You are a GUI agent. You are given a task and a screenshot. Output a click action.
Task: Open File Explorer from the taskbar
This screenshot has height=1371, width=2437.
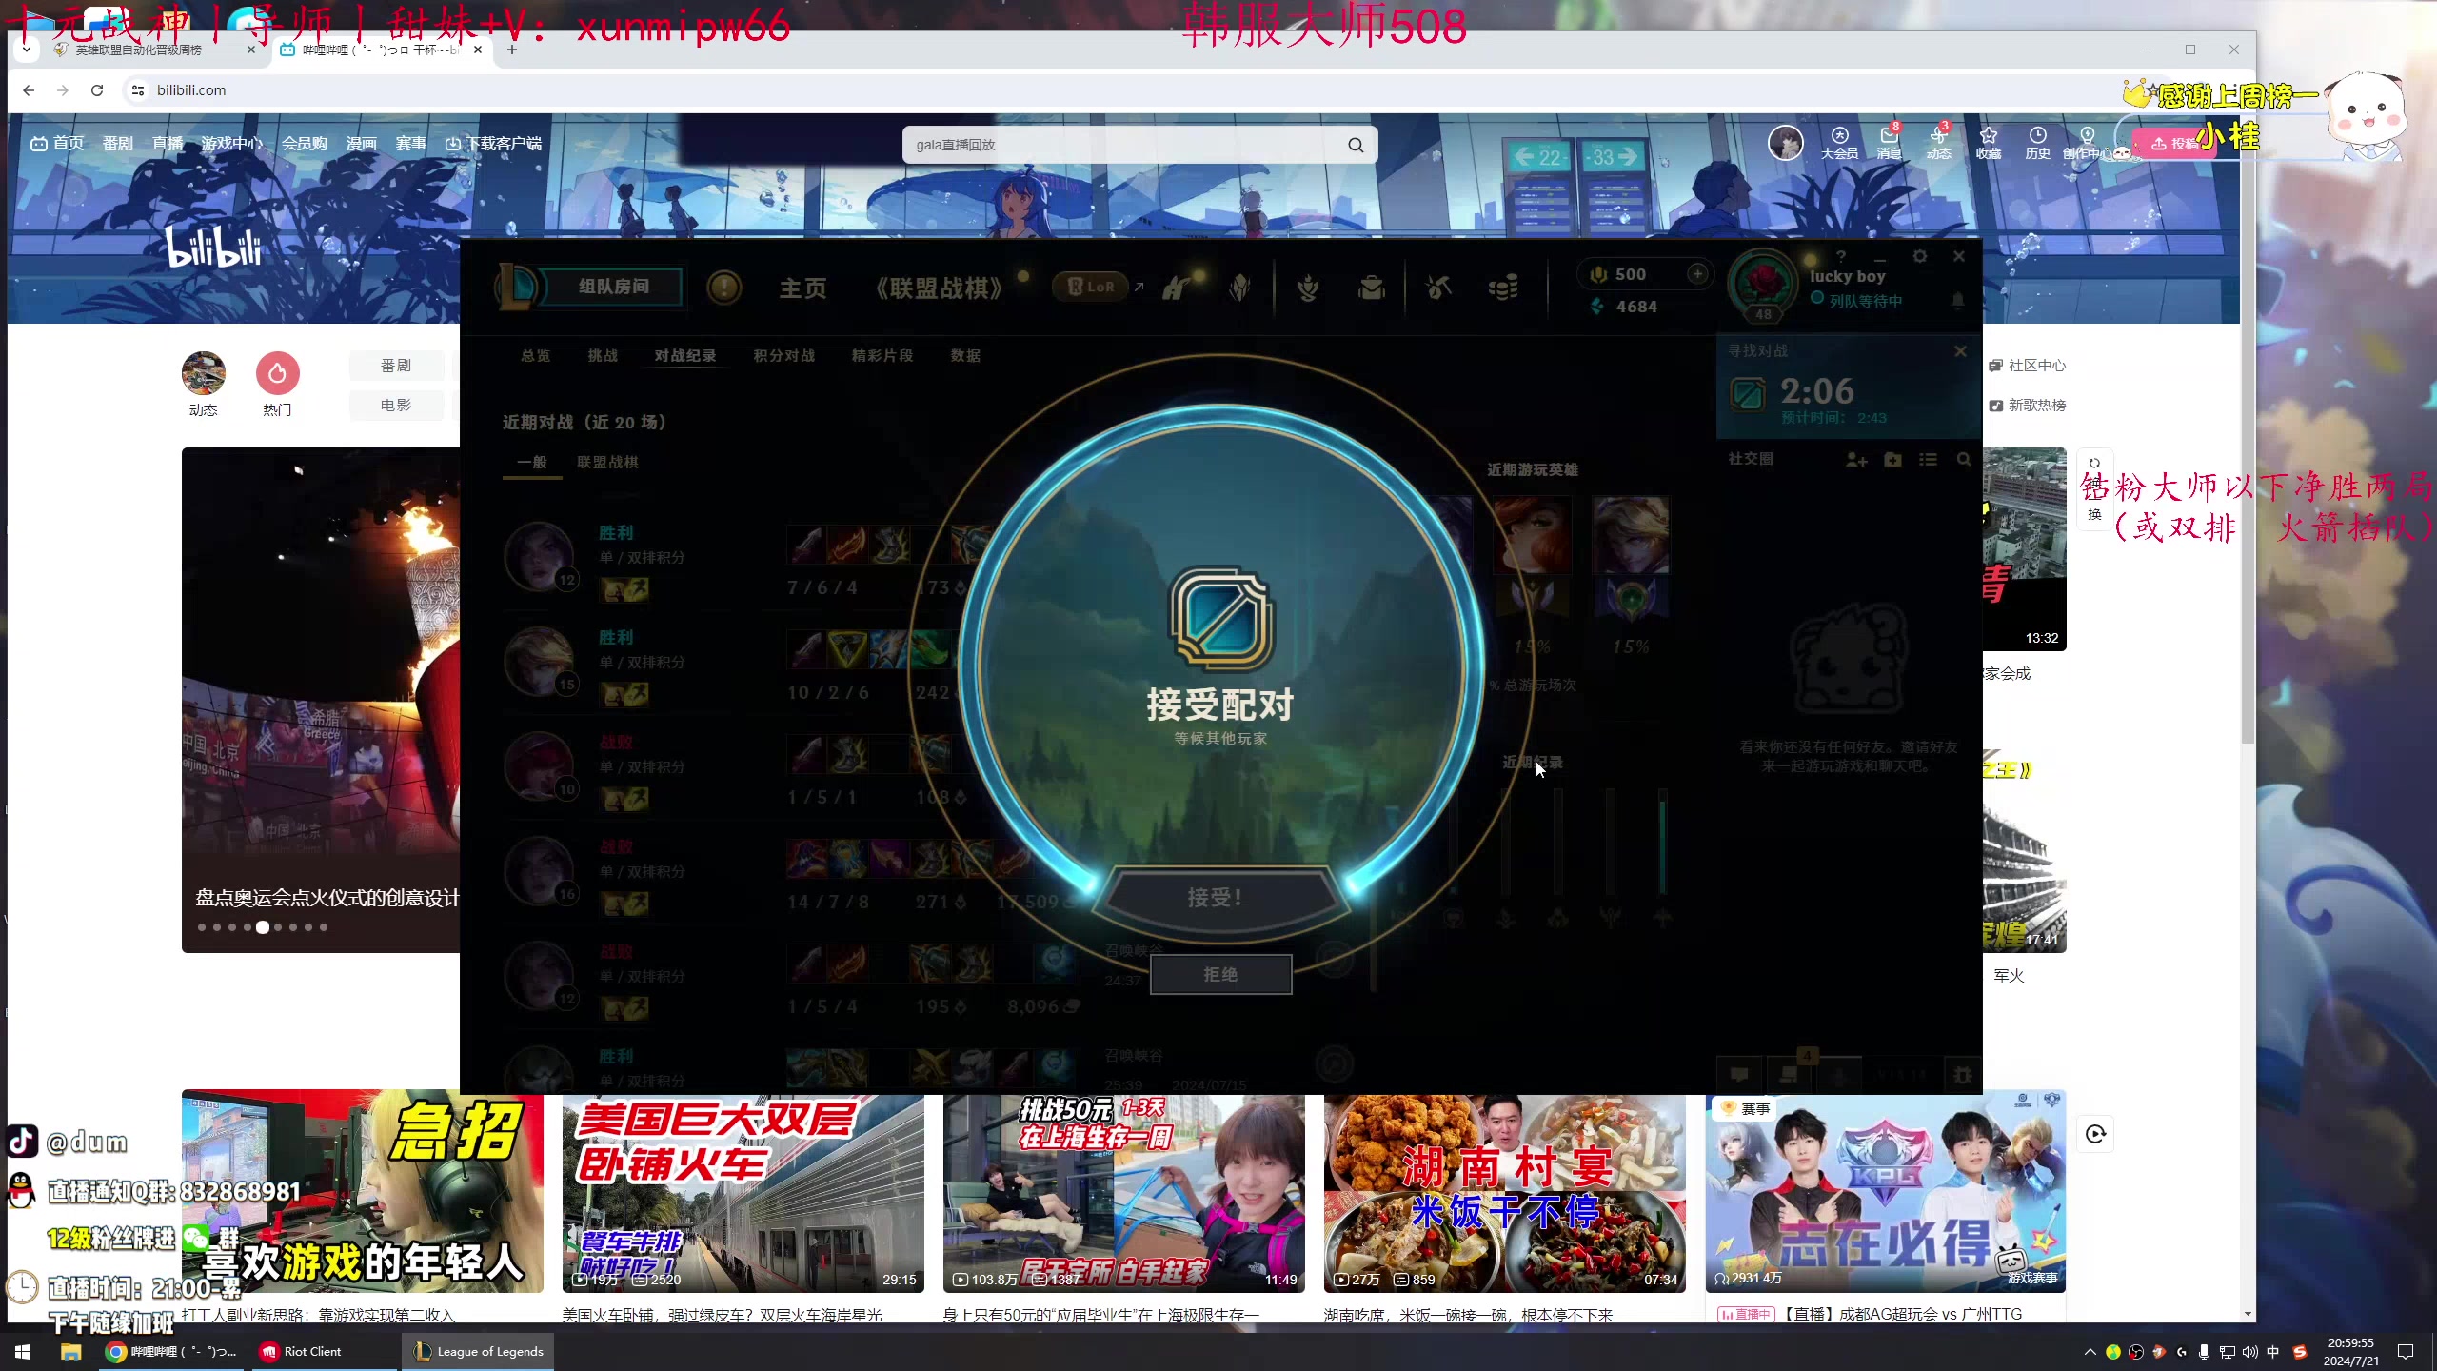pos(71,1351)
